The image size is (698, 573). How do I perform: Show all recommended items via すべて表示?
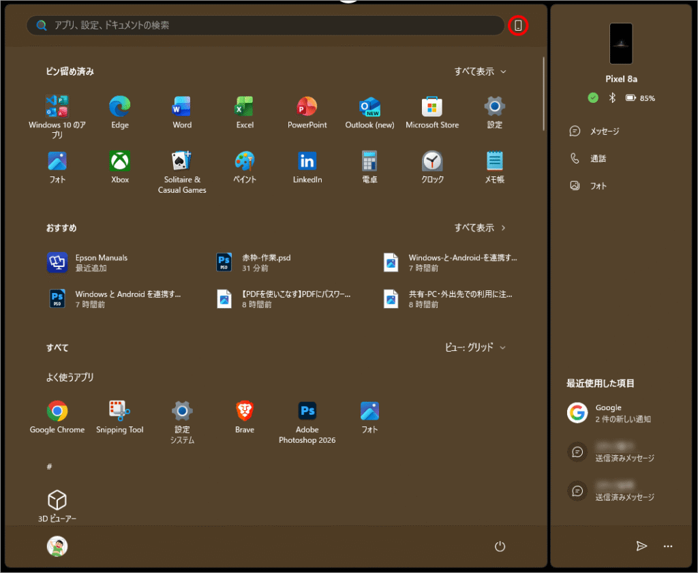[x=481, y=228]
